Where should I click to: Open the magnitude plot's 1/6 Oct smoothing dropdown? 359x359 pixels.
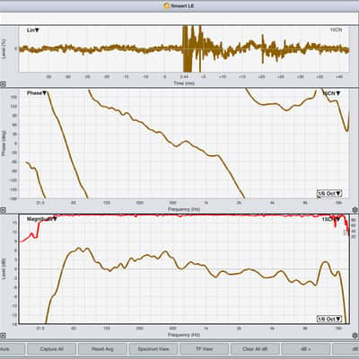pyautogui.click(x=329, y=319)
